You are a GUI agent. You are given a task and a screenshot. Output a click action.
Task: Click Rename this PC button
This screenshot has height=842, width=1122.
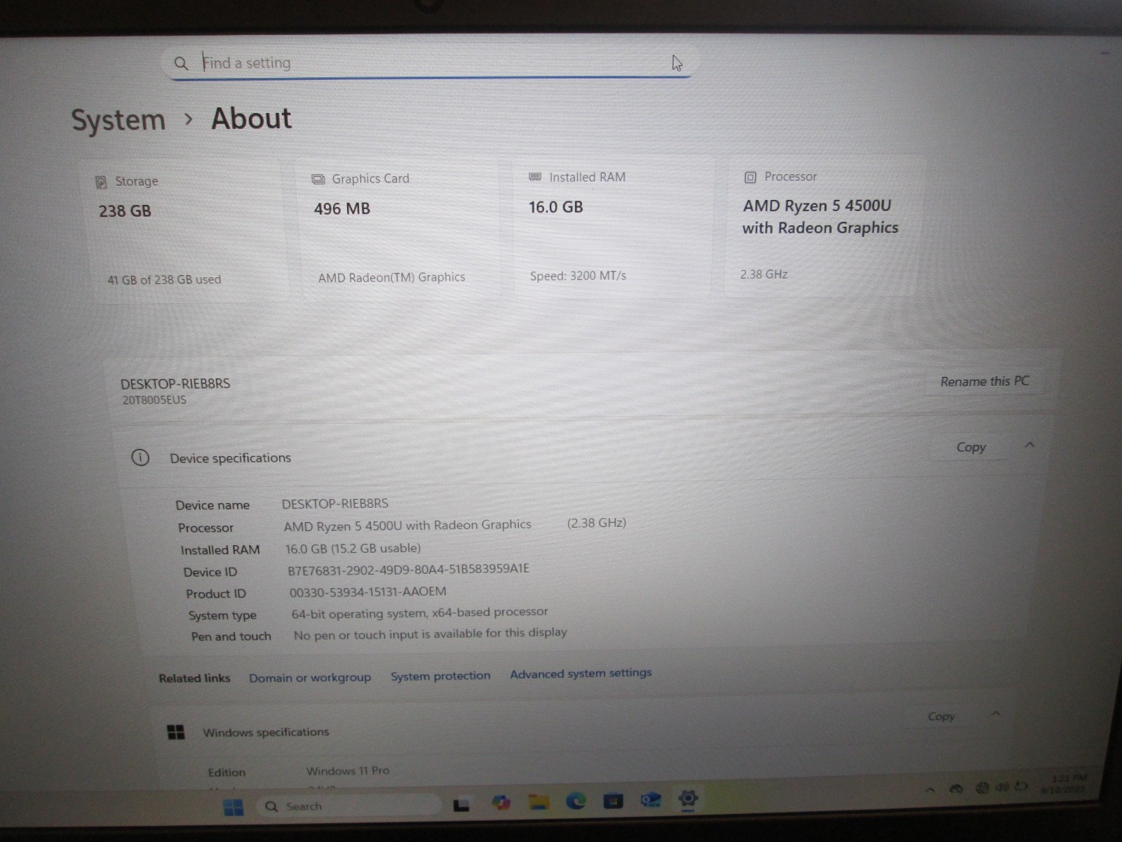click(x=985, y=381)
